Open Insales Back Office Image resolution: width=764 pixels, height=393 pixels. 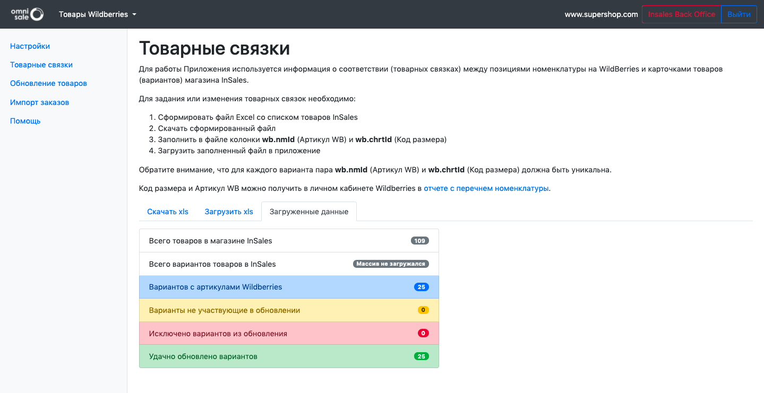tap(681, 14)
